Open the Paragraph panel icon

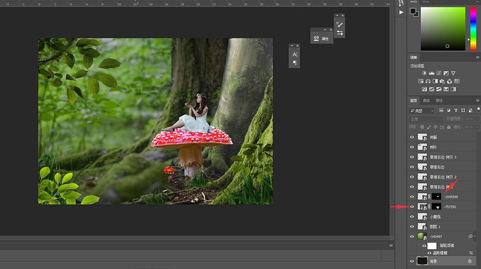[x=295, y=63]
